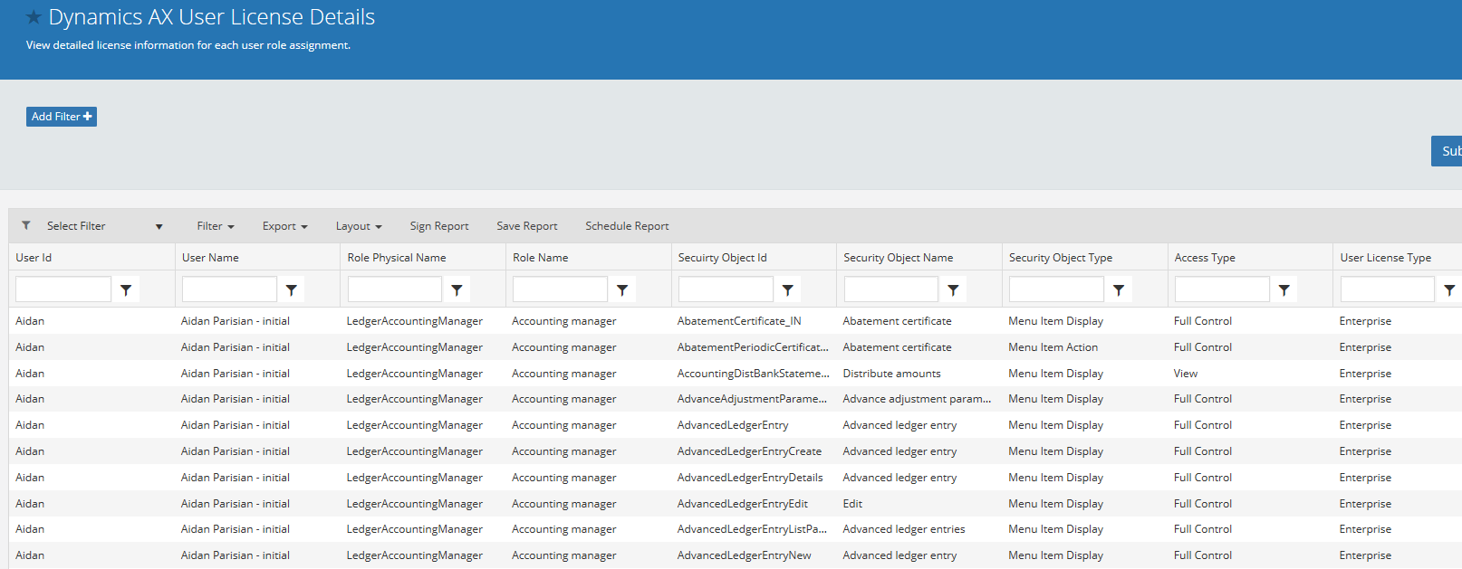Focus the User Name filter text box
Screen dimensions: 1462x569
point(229,289)
